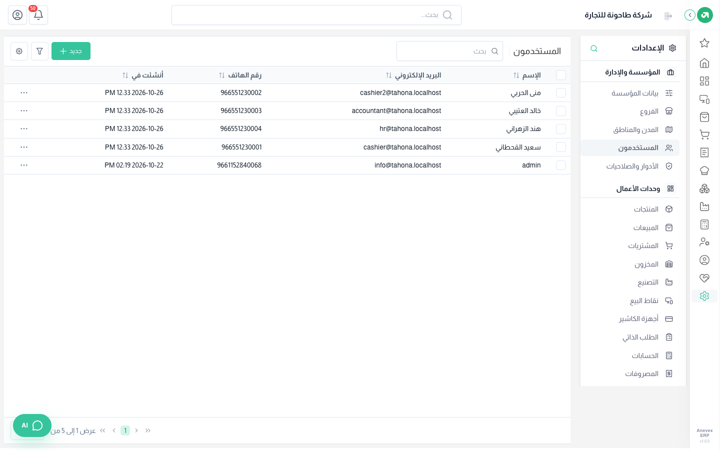Open the dashboard grid sidebar icon
The image size is (720, 450).
tap(704, 81)
